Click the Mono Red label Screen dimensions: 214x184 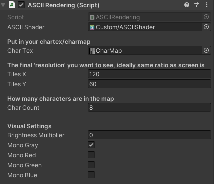point(22,155)
